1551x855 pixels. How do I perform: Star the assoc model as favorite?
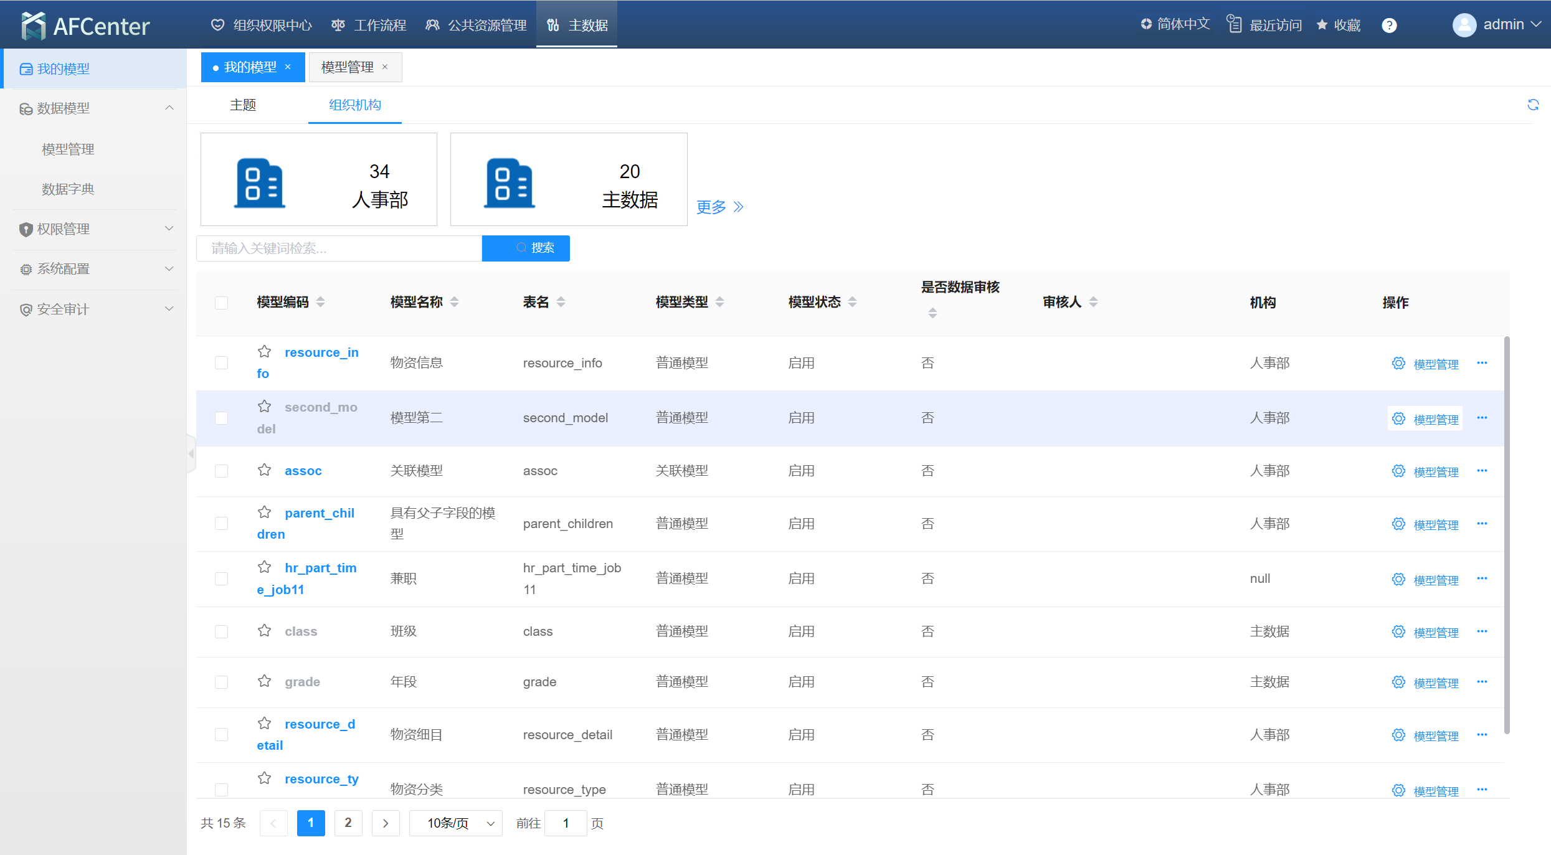[x=265, y=470]
